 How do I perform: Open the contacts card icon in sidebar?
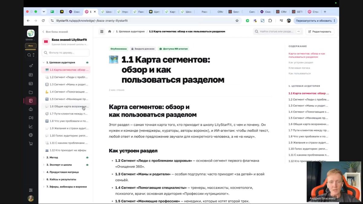[31, 75]
